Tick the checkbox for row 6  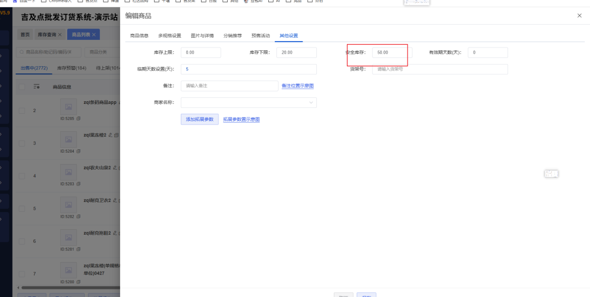coord(22,241)
